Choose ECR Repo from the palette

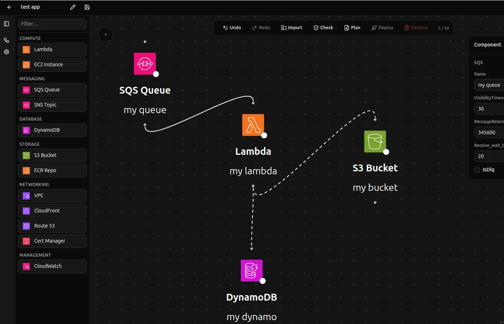(x=52, y=171)
